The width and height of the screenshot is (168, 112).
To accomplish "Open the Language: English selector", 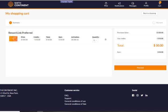I will (67, 2).
